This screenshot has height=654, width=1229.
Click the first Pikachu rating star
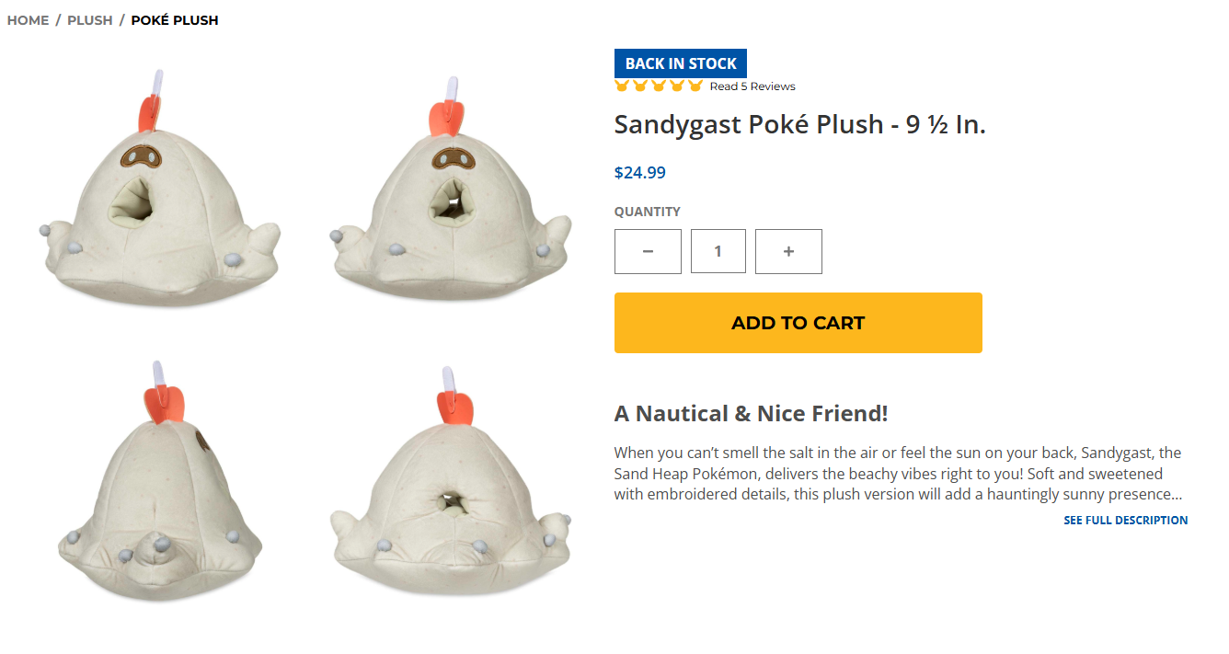pos(623,86)
